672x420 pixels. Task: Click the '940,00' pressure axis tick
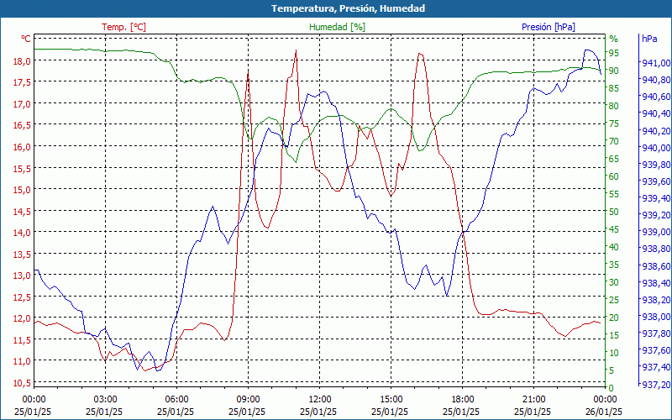tap(656, 148)
